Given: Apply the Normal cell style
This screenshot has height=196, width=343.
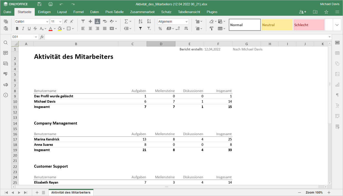Looking at the screenshot, I should (245, 25).
